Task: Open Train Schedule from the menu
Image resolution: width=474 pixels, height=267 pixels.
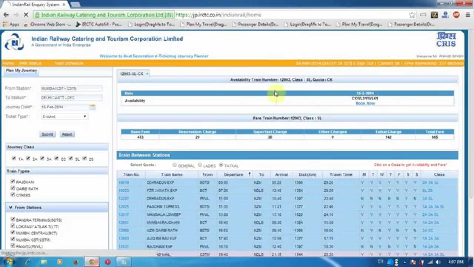Action: point(69,63)
